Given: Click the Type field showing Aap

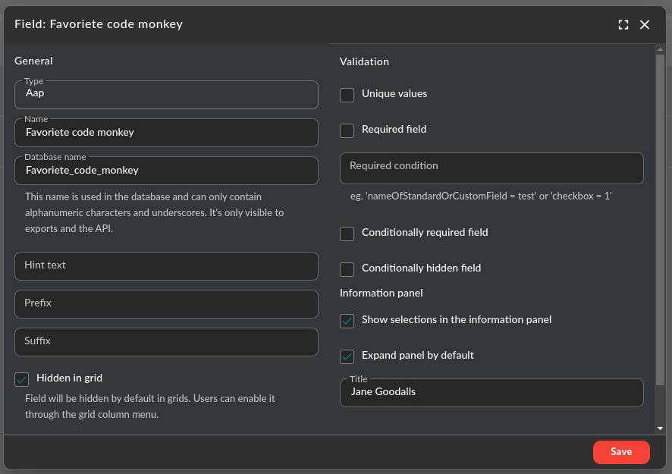Looking at the screenshot, I should coord(165,95).
